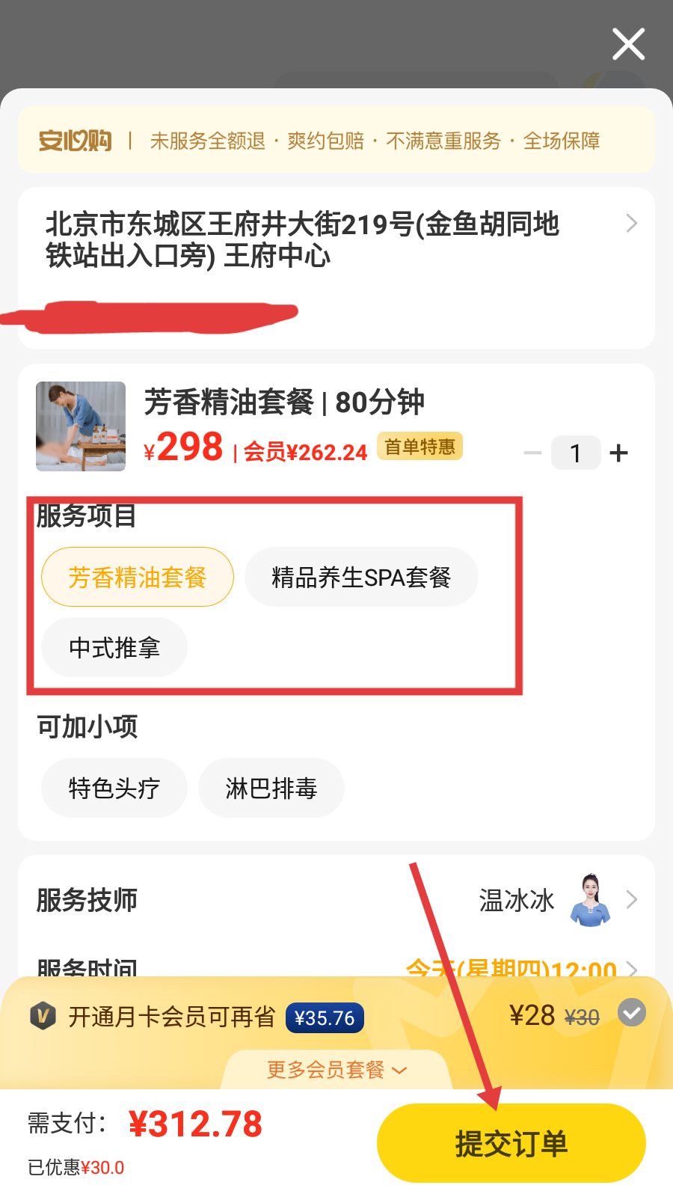Open service time picker chevron
This screenshot has width=673, height=1197.
pos(632,970)
